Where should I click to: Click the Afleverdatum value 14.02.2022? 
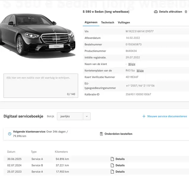[133, 38]
